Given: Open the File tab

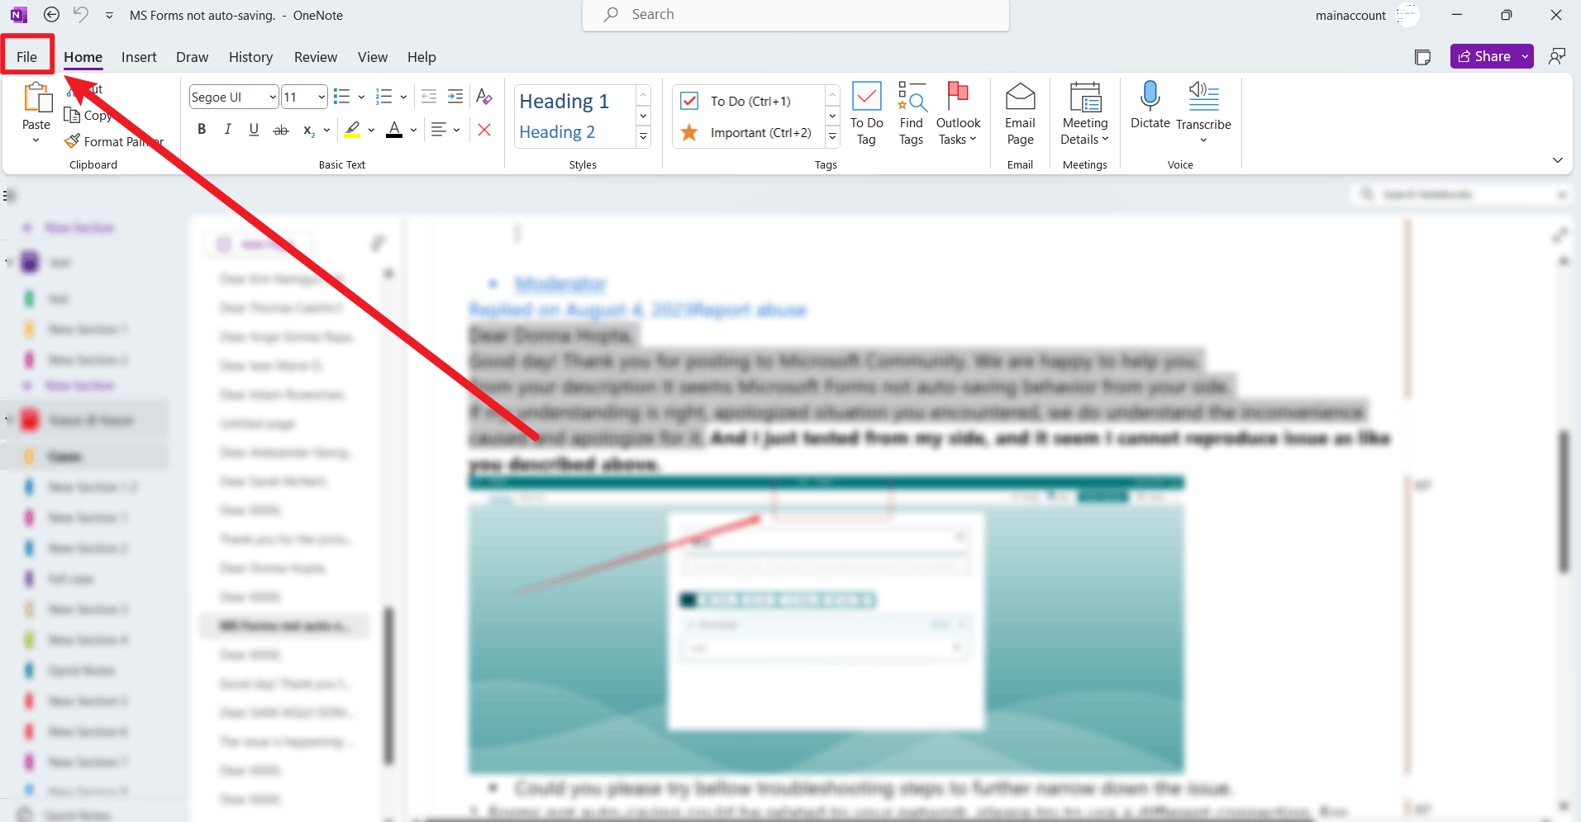Looking at the screenshot, I should click(27, 57).
